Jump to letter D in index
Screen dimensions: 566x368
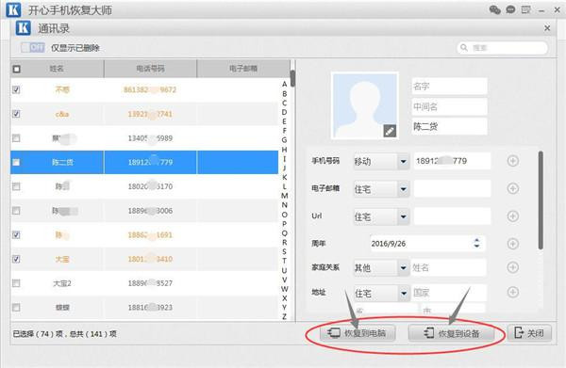tap(285, 112)
